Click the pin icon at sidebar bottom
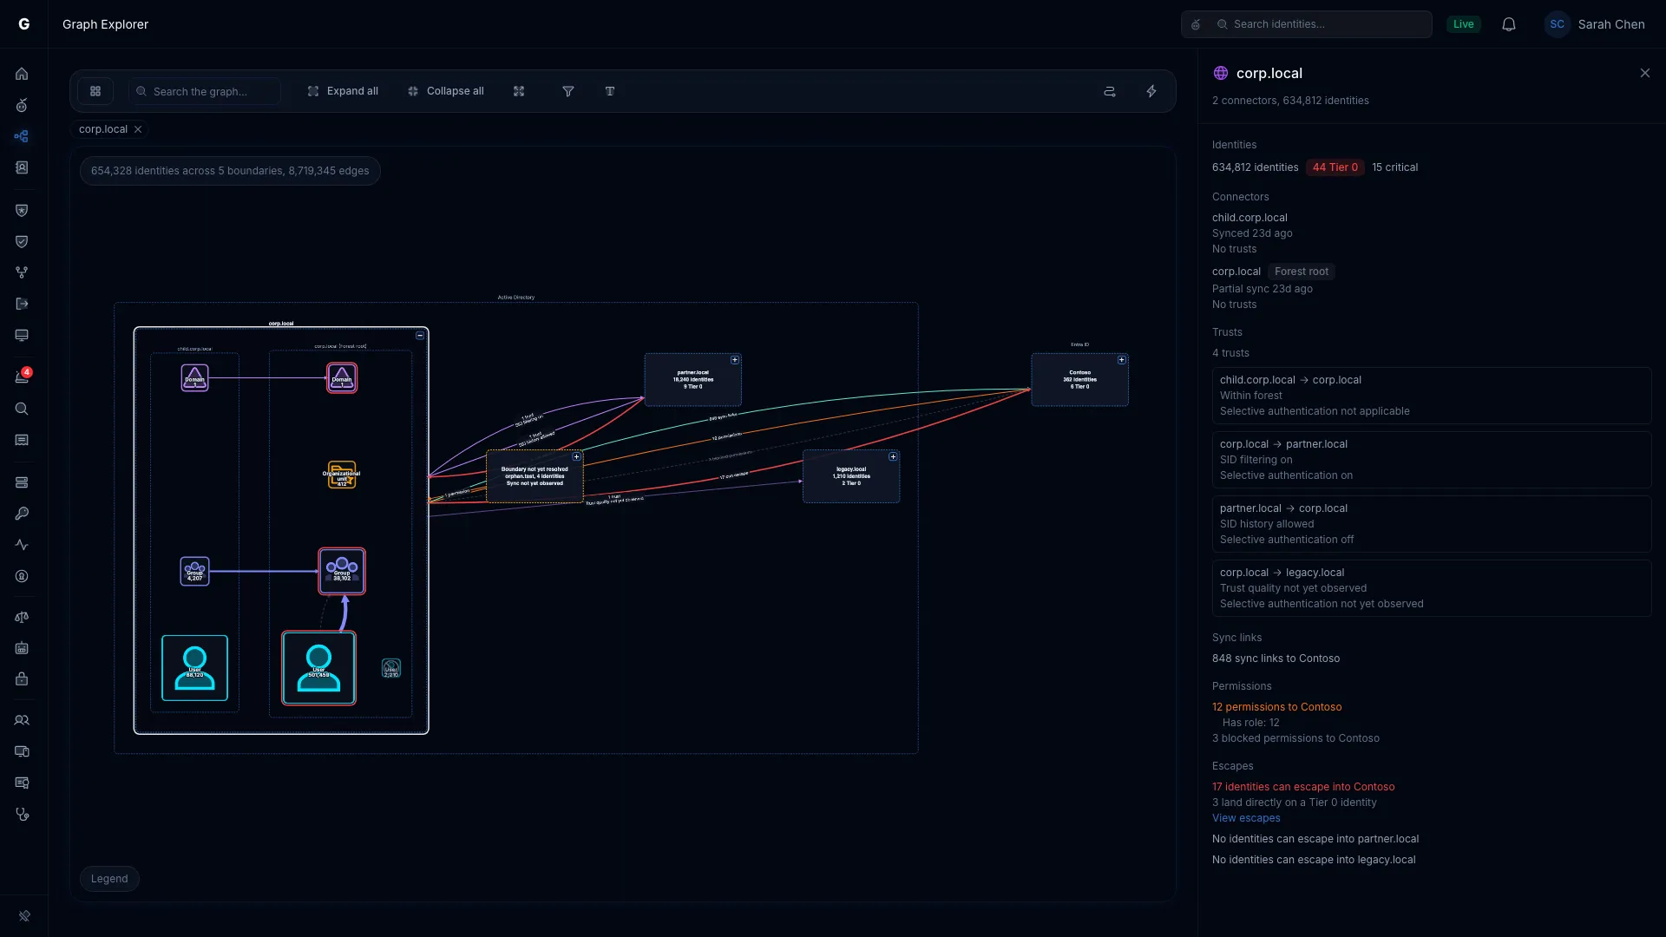 (x=24, y=915)
